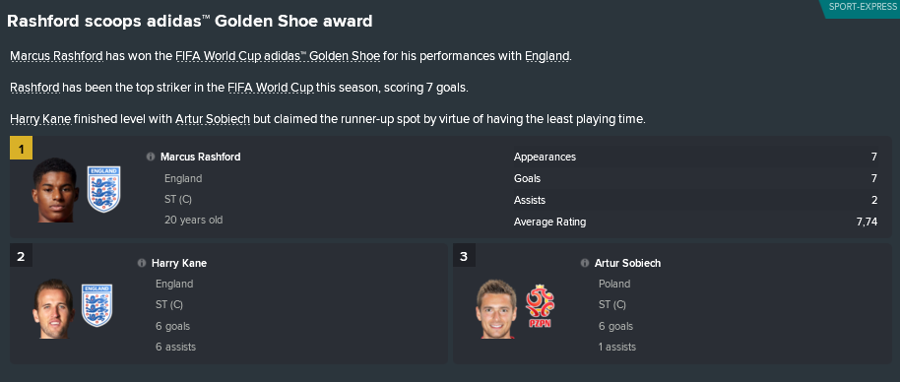This screenshot has height=382, width=900.
Task: Follow England link ending first sentence
Action: (x=547, y=56)
